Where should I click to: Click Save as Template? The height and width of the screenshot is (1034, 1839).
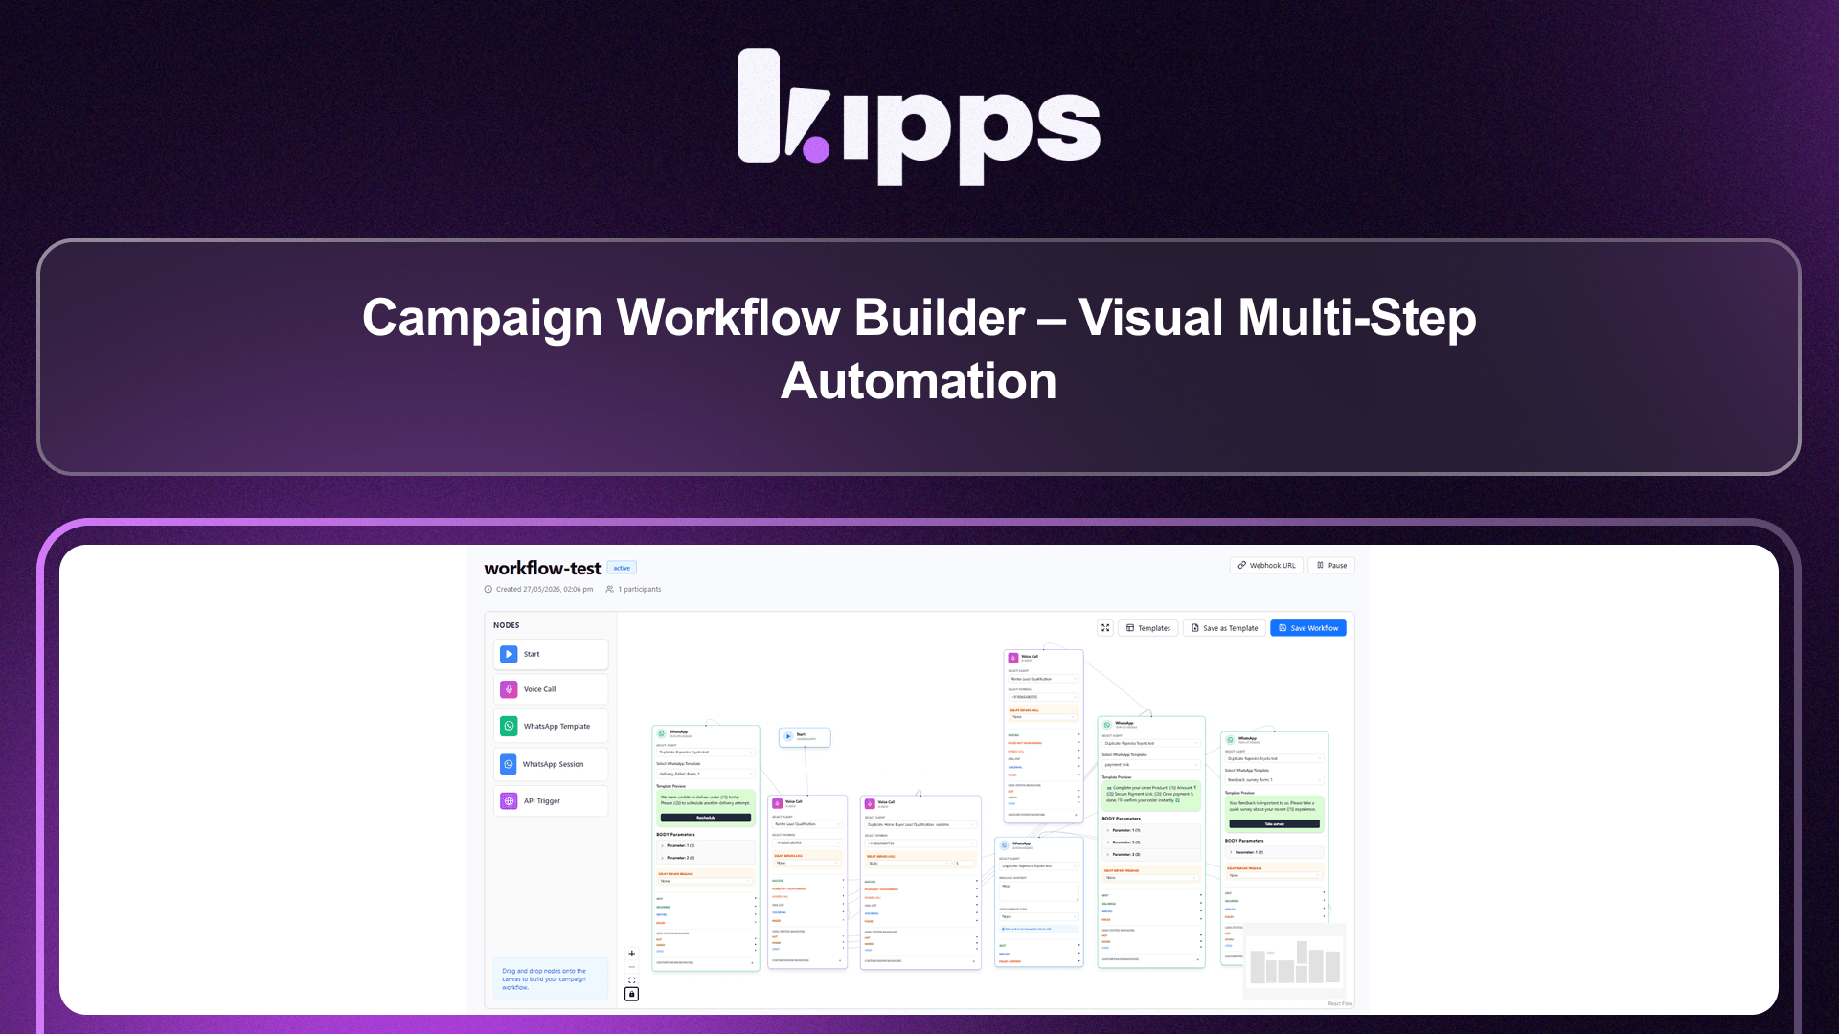(x=1225, y=628)
